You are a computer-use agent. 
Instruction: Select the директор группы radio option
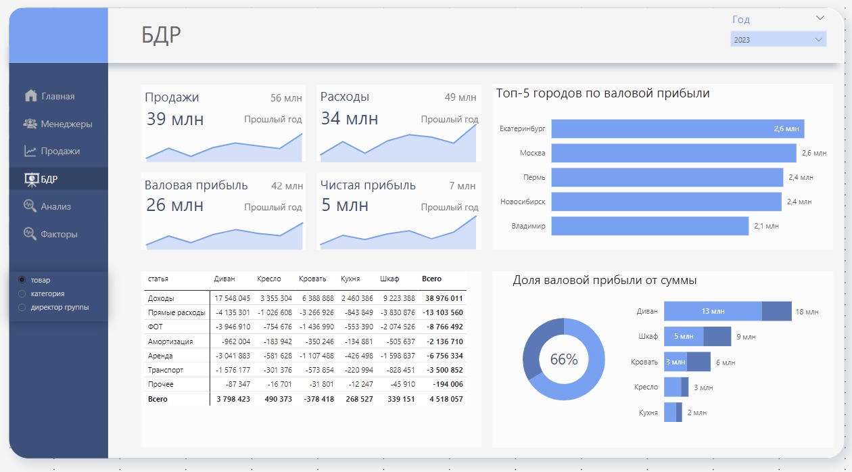[x=22, y=307]
